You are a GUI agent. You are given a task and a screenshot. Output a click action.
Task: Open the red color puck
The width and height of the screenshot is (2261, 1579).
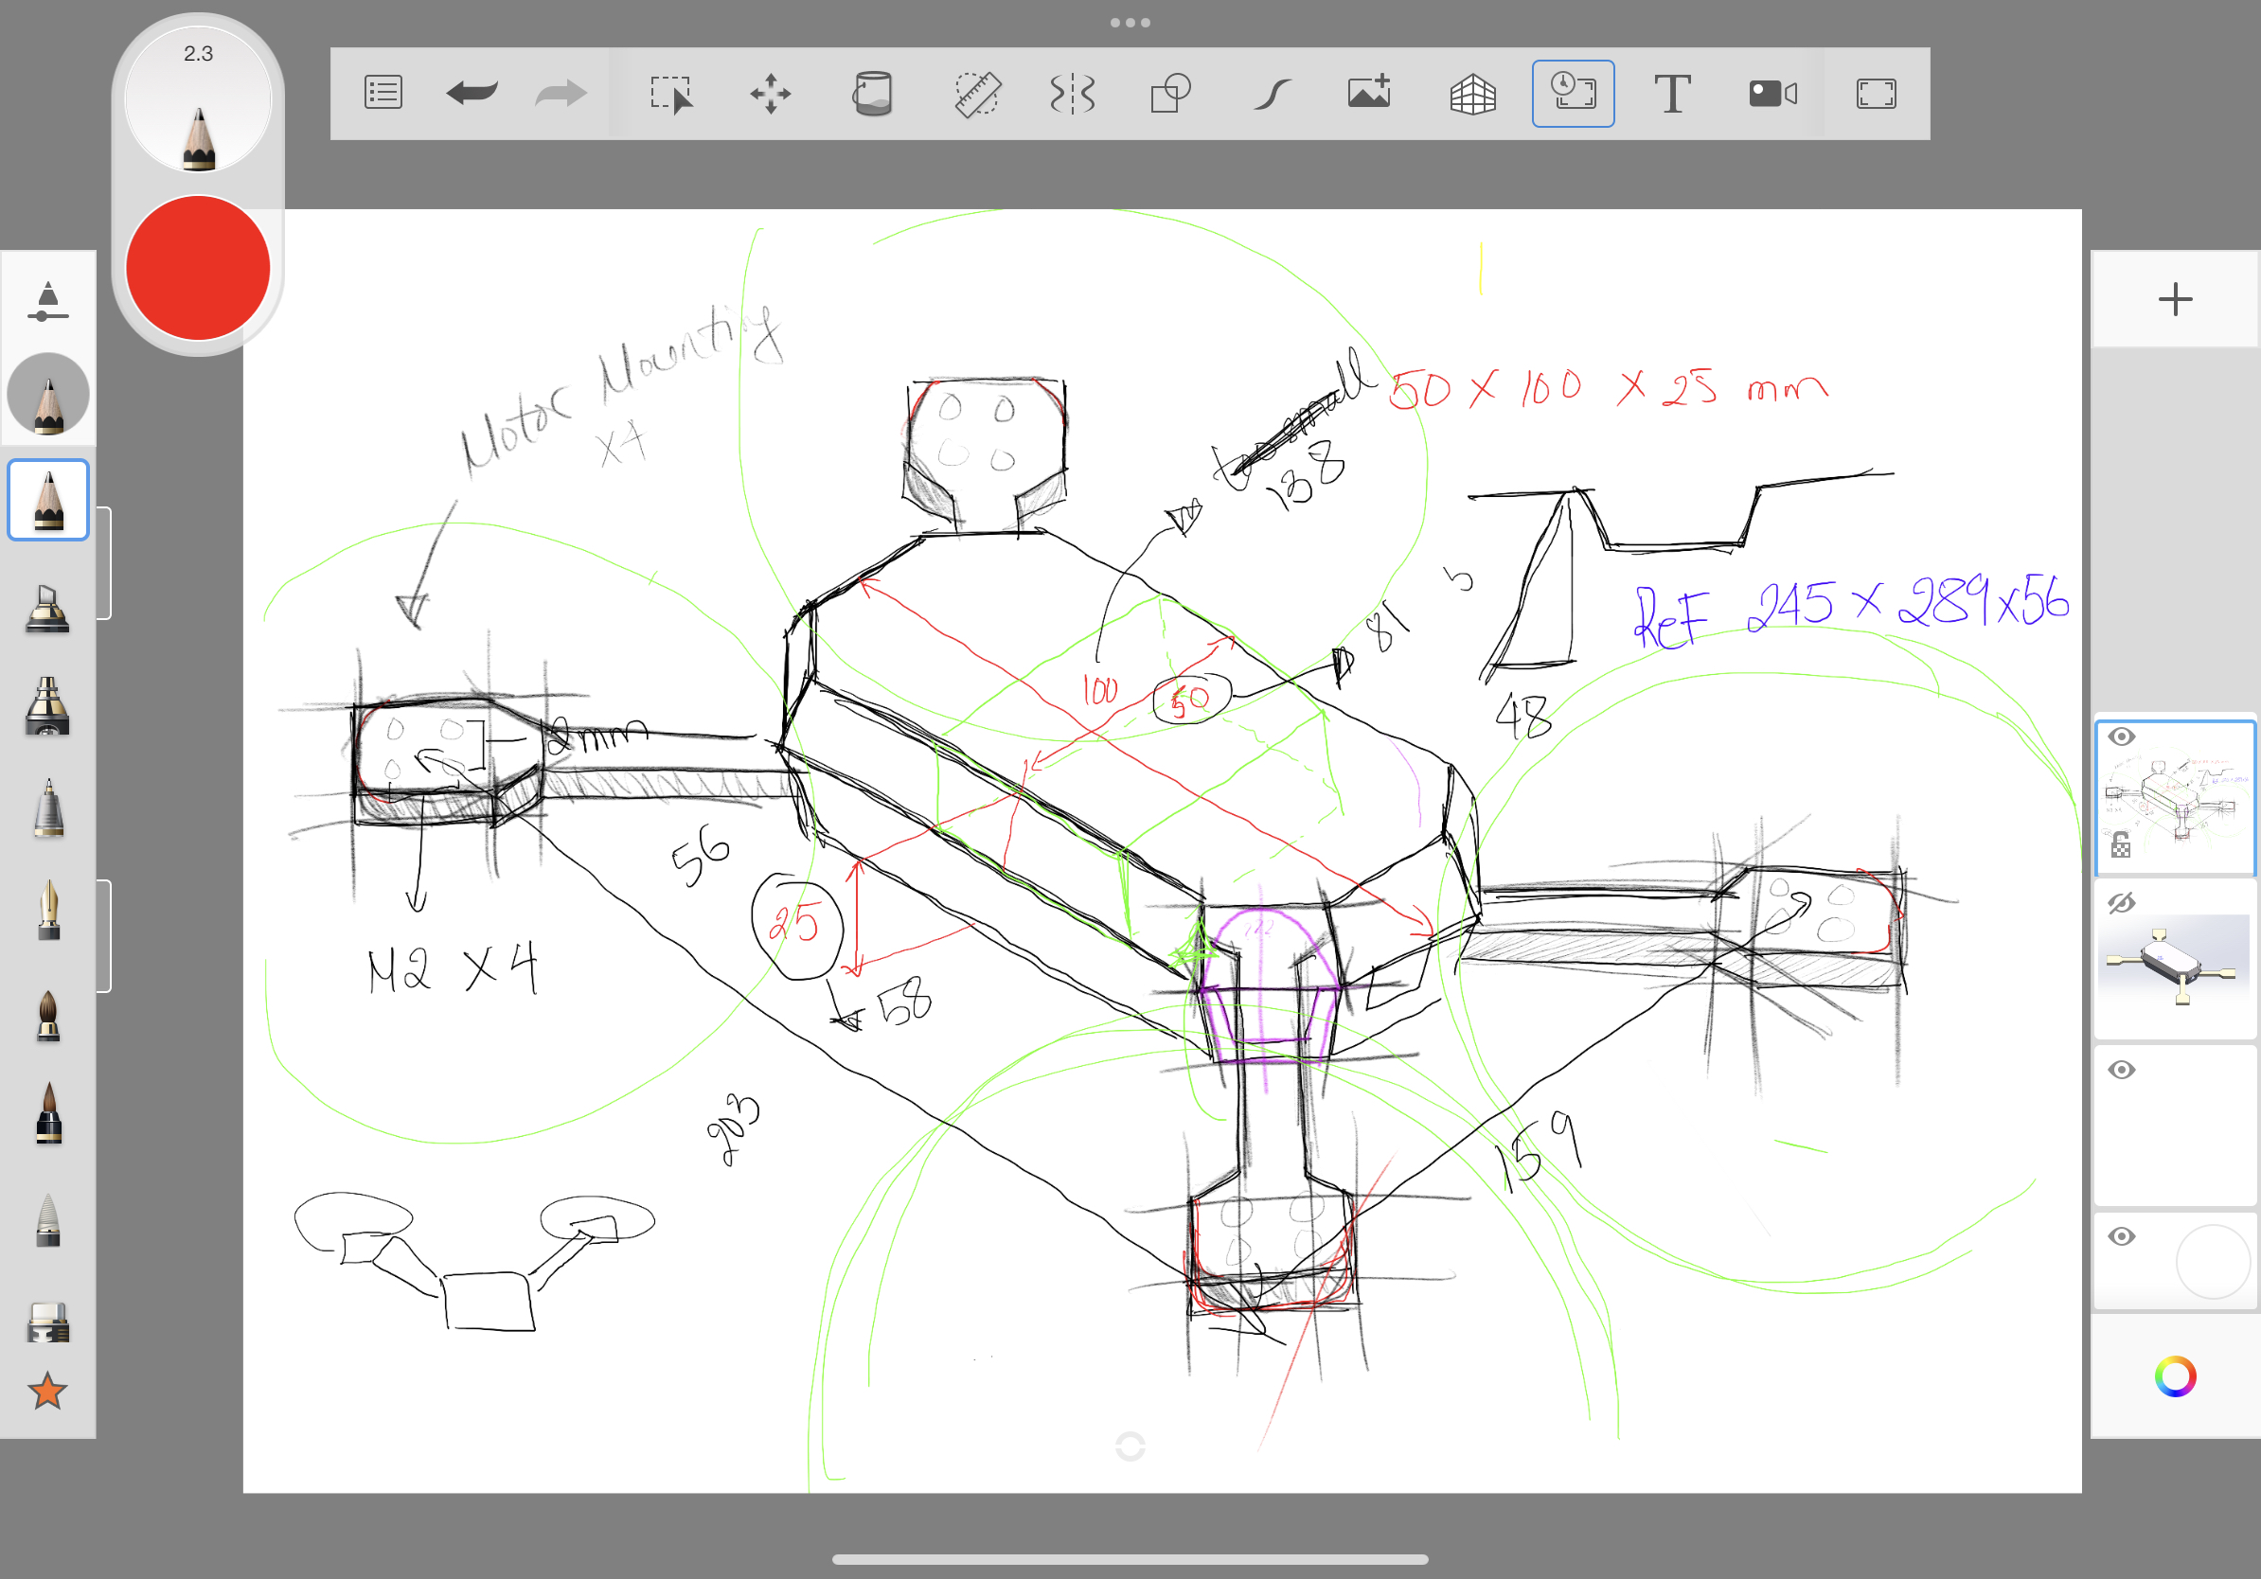coord(198,268)
